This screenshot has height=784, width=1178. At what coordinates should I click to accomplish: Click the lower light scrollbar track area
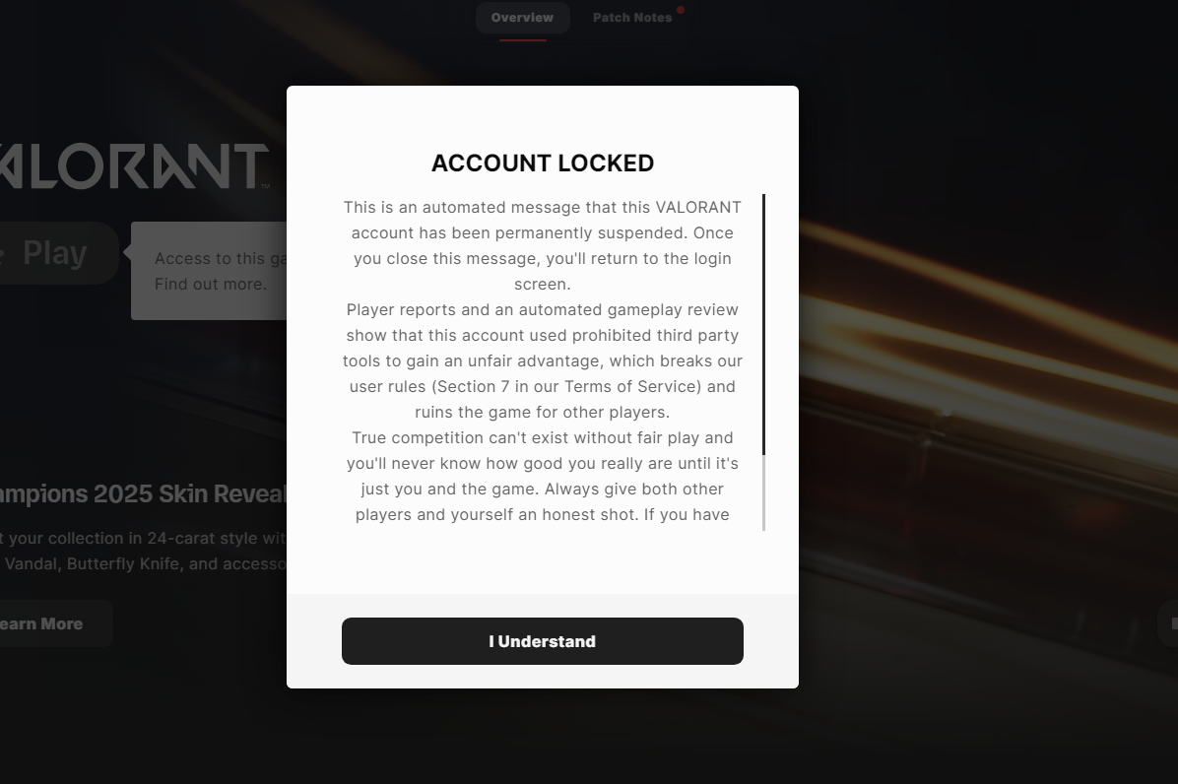click(x=763, y=492)
